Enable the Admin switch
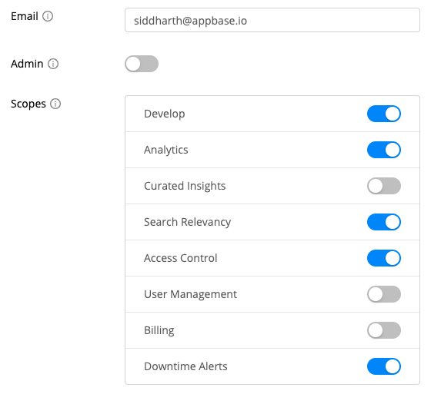This screenshot has width=431, height=394. point(142,64)
